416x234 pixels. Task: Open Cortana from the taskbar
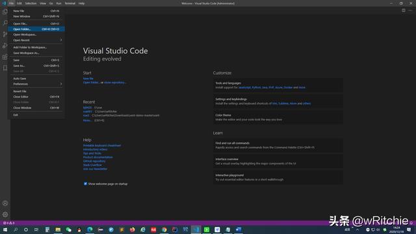point(26,229)
